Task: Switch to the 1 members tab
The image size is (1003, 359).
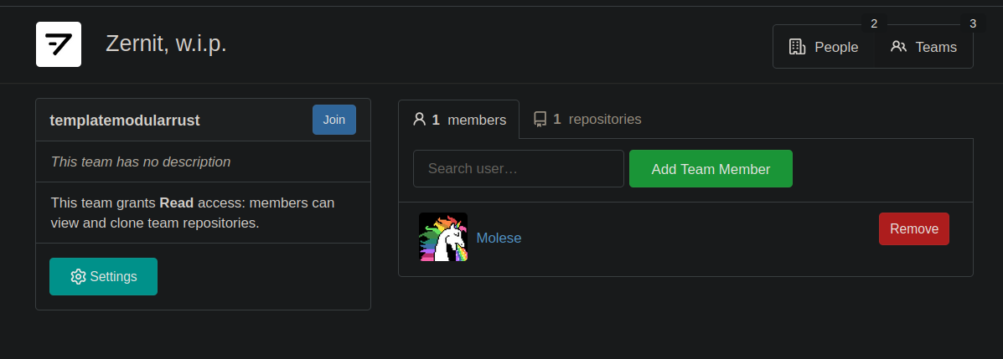Action: (x=458, y=120)
